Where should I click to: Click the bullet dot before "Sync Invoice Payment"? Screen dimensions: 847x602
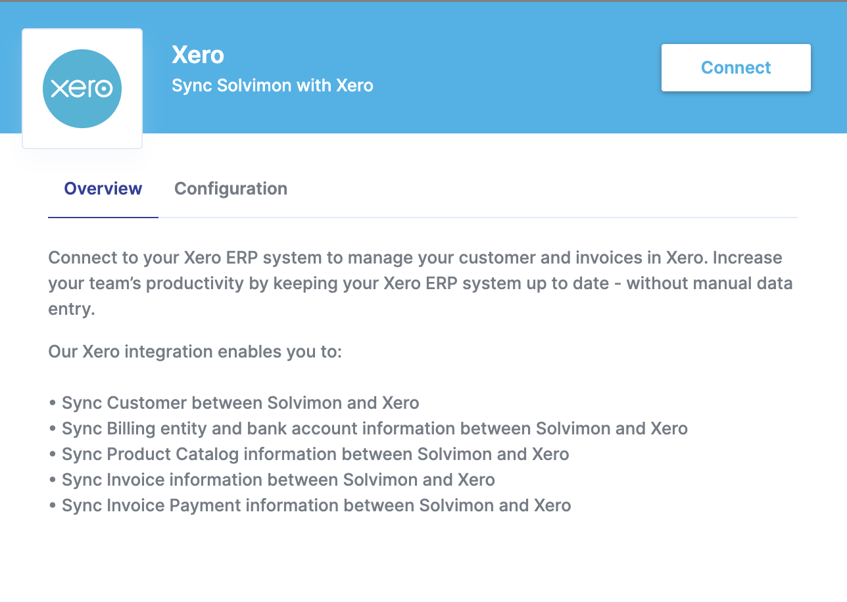(52, 506)
